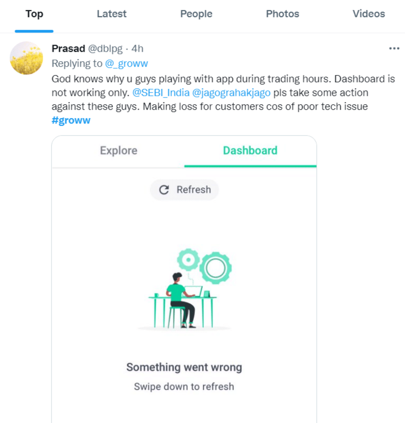This screenshot has height=423, width=405.
Task: Select the green Dashboard tab in the screenshot
Action: pos(250,151)
